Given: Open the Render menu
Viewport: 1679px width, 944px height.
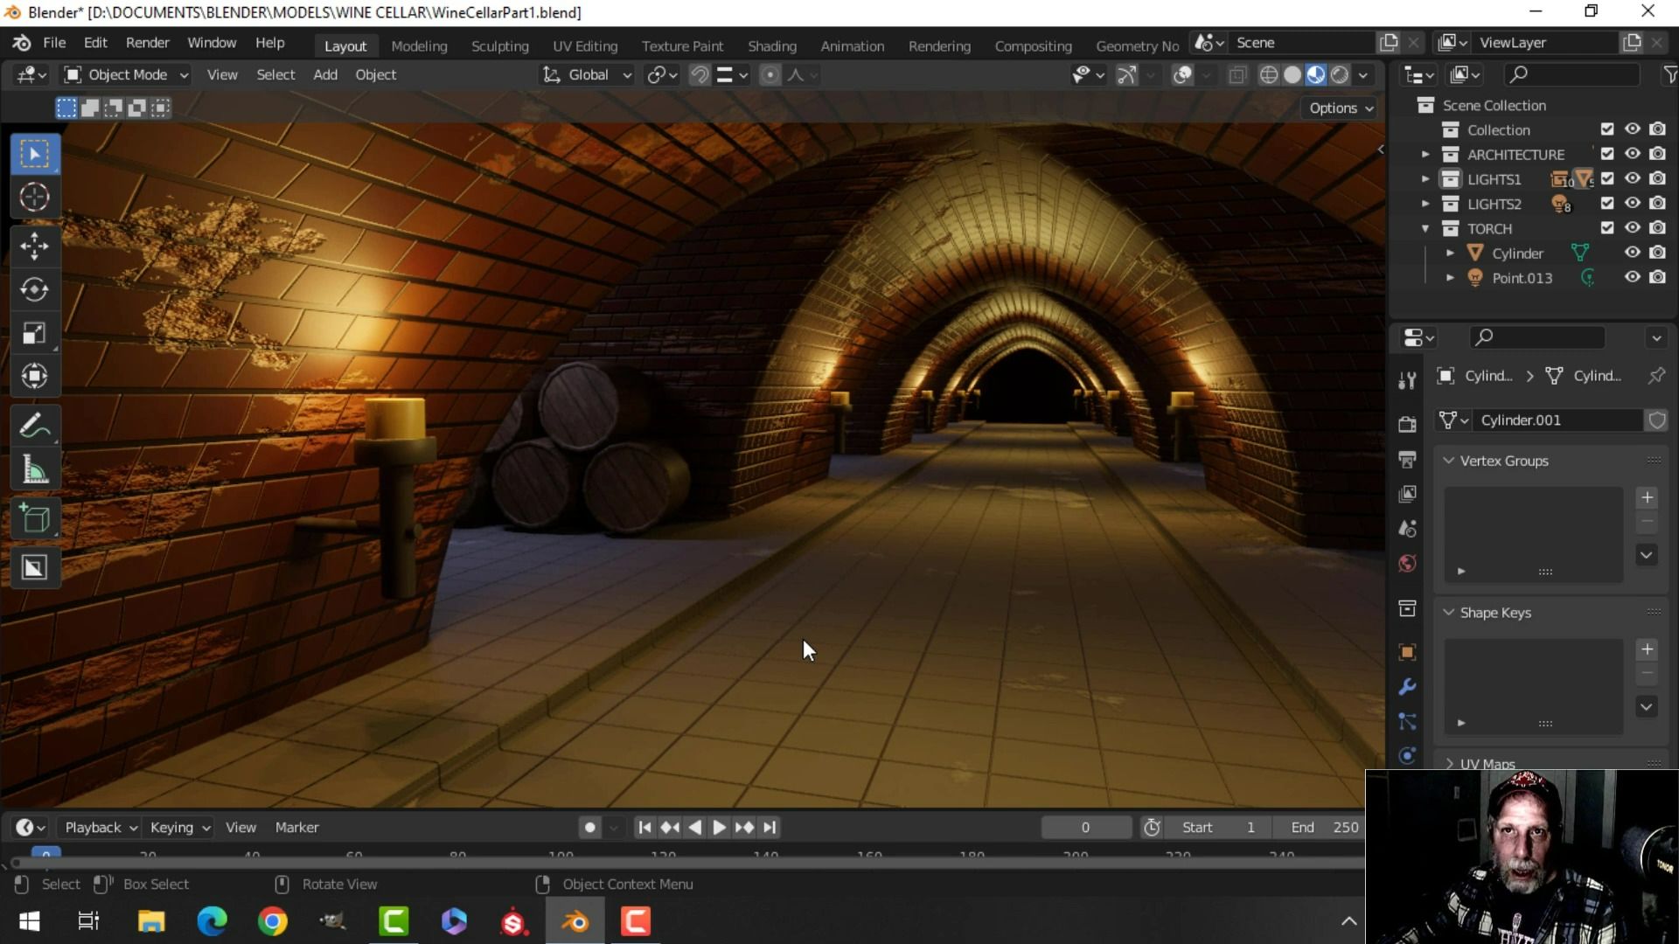Looking at the screenshot, I should coord(147,43).
